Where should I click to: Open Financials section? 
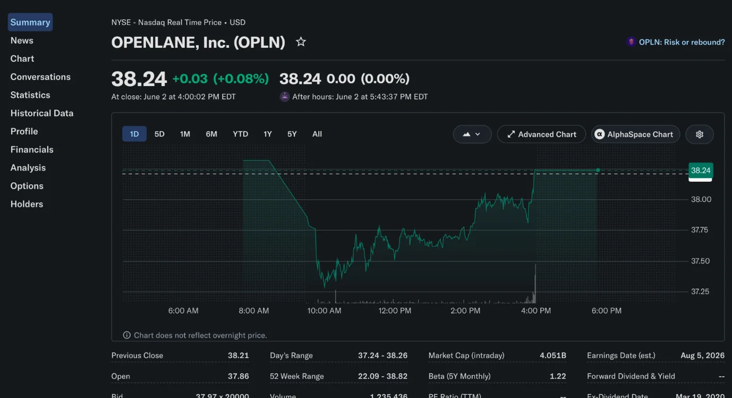pos(32,149)
